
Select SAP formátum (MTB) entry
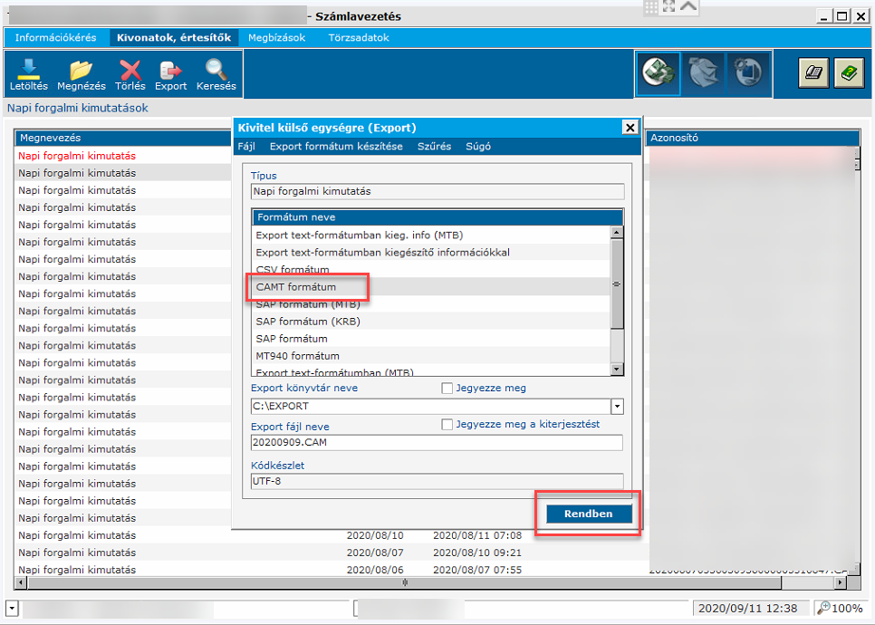(x=431, y=304)
